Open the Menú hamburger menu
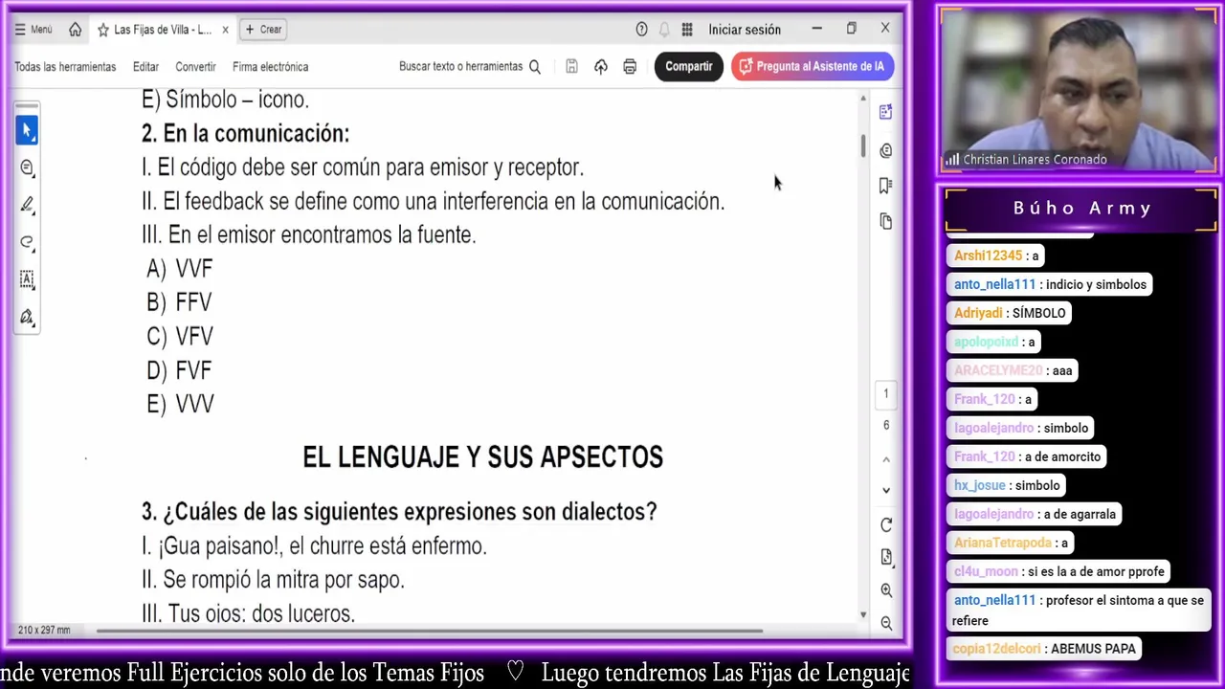The image size is (1225, 689). (33, 30)
